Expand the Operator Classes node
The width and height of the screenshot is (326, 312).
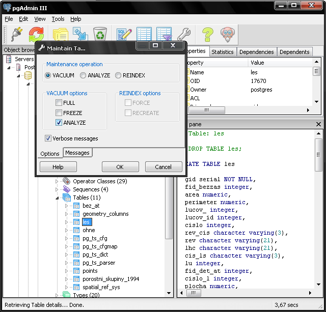(57, 181)
